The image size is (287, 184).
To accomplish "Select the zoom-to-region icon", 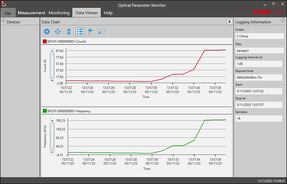I will point(101,32).
